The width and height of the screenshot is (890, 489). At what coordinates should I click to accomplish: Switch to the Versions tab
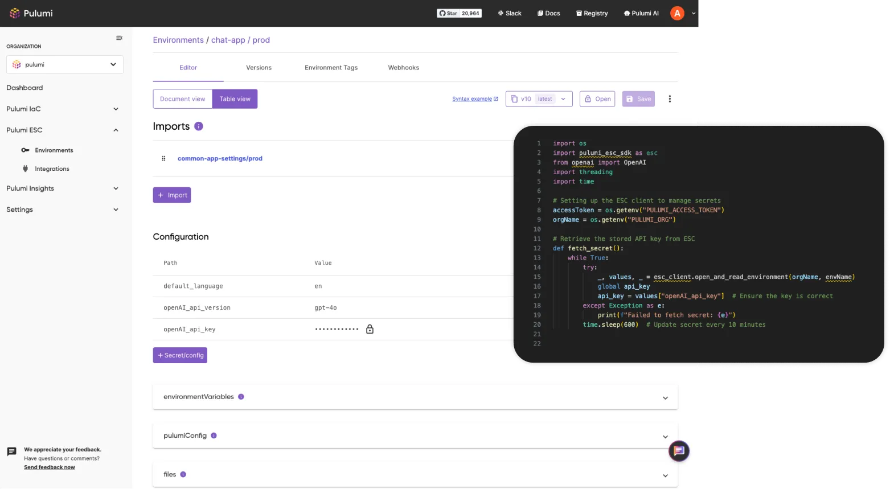tap(259, 68)
